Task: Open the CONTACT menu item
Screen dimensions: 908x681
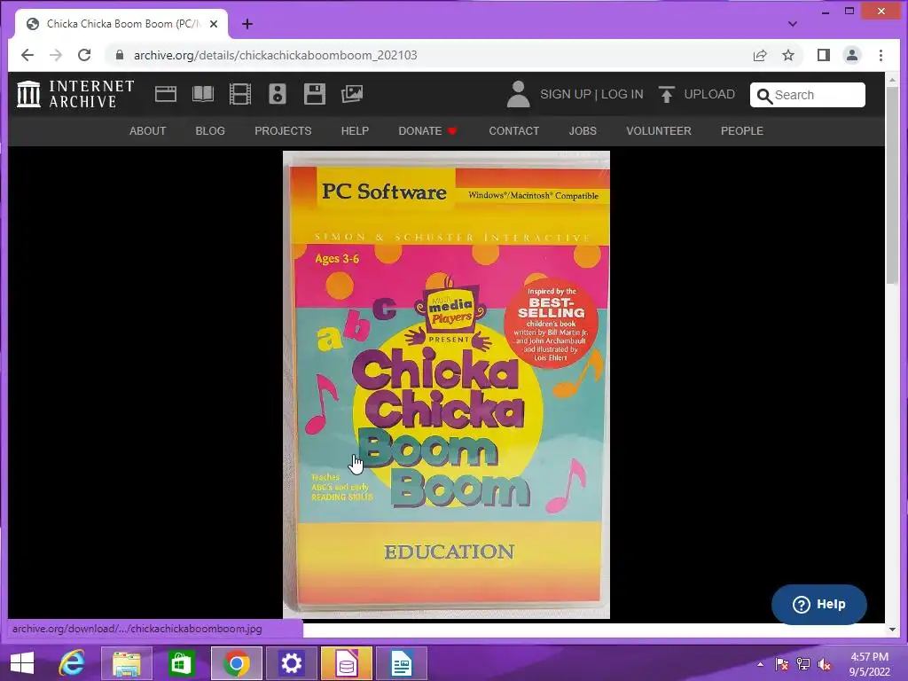Action: 514,131
